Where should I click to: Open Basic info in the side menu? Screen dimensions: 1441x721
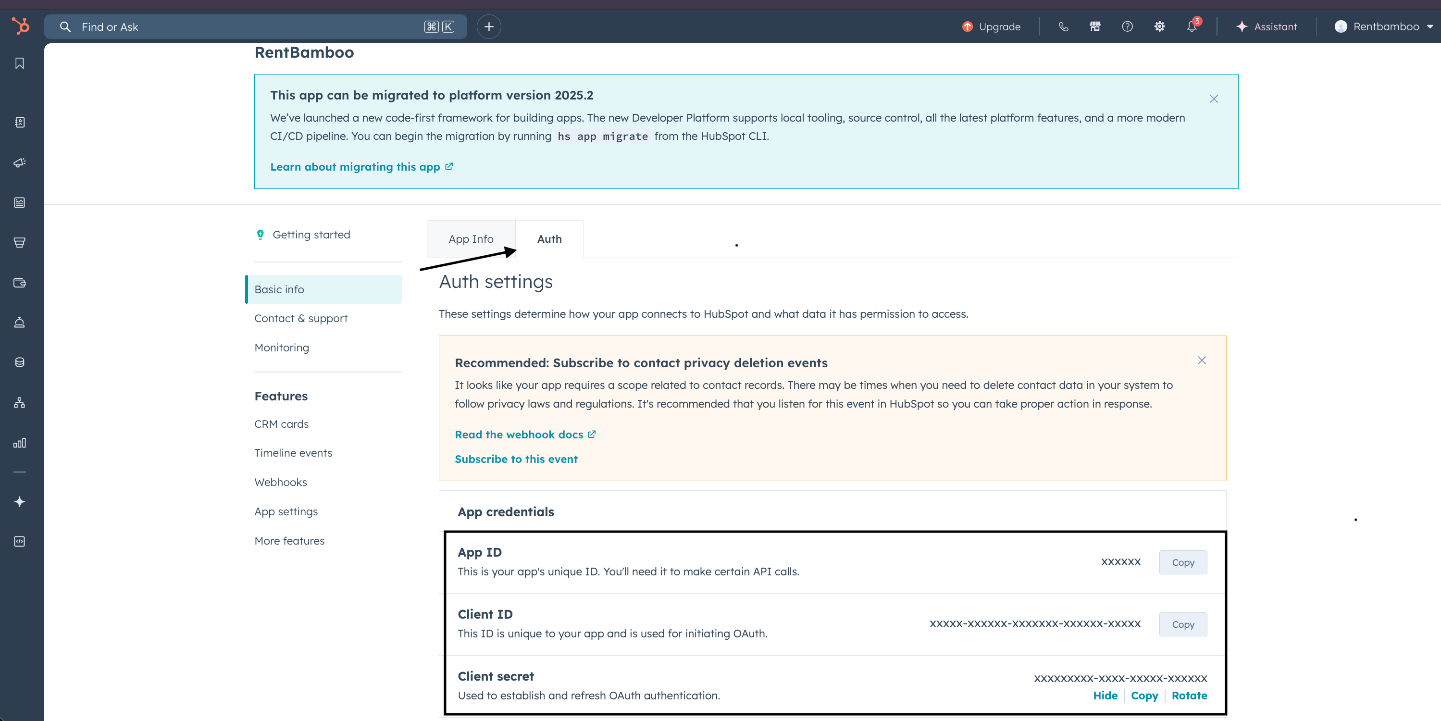point(324,289)
